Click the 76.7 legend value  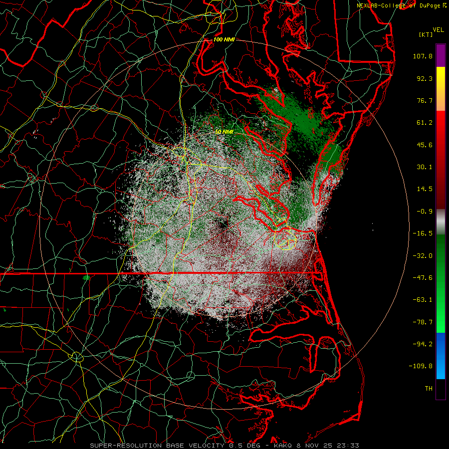coord(425,100)
